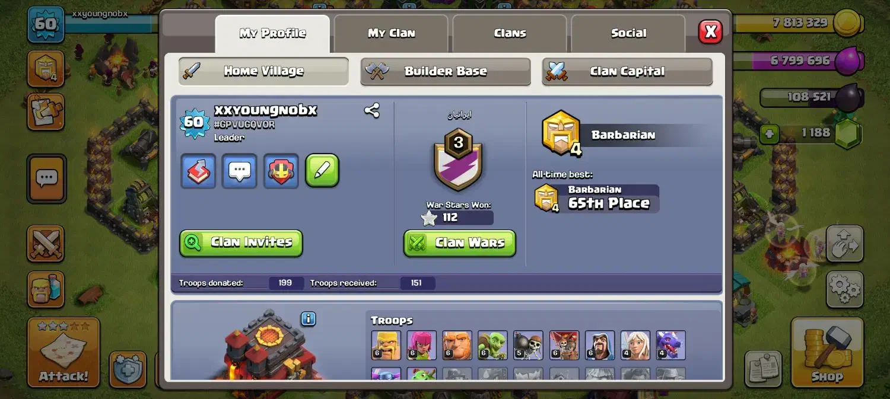Select the Clan Capital view
890x399 pixels.
[x=627, y=71]
